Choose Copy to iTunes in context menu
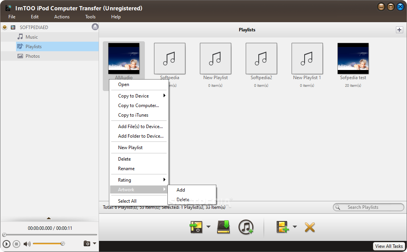Image resolution: width=407 pixels, height=252 pixels. pyautogui.click(x=139, y=115)
